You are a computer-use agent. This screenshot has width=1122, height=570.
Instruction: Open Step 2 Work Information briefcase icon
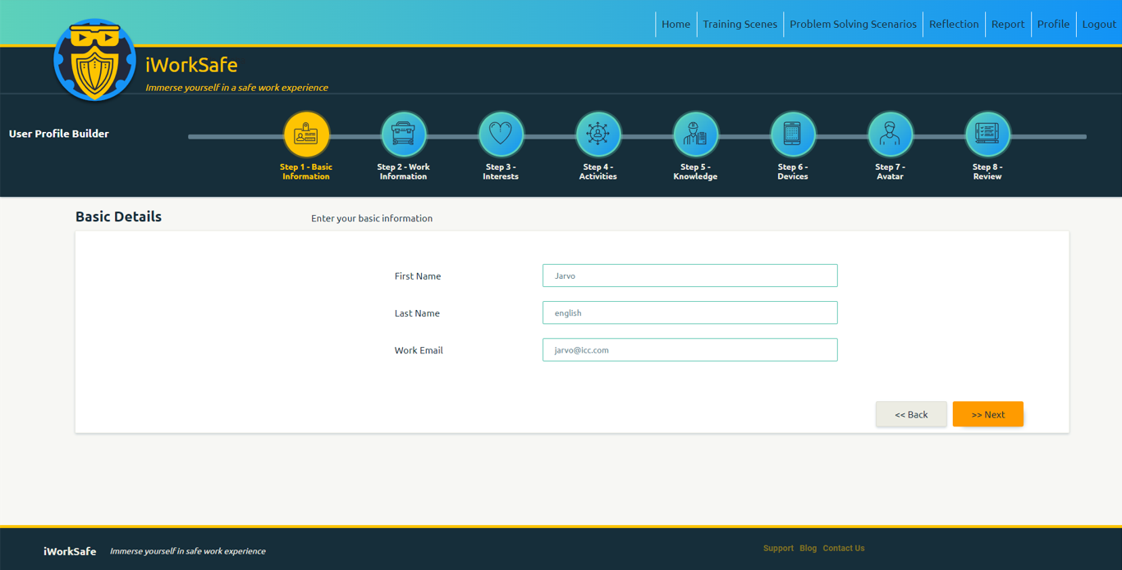tap(403, 134)
